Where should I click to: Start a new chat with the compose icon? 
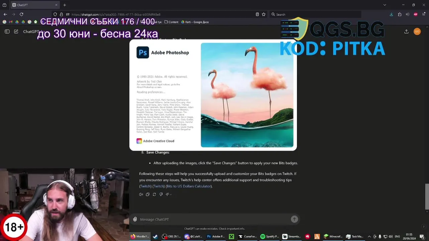16,31
